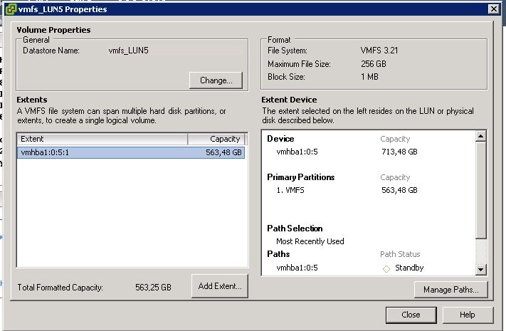
Task: Click path vmhba1:0:5 under Paths
Action: point(297,268)
